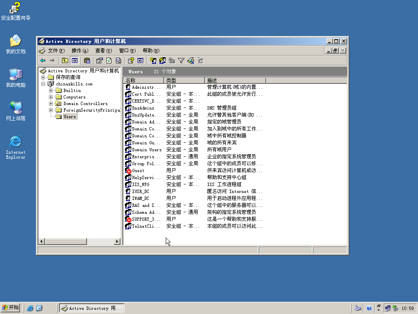Open the 窗口(W) menu
The width and height of the screenshot is (418, 314).
[x=127, y=50]
